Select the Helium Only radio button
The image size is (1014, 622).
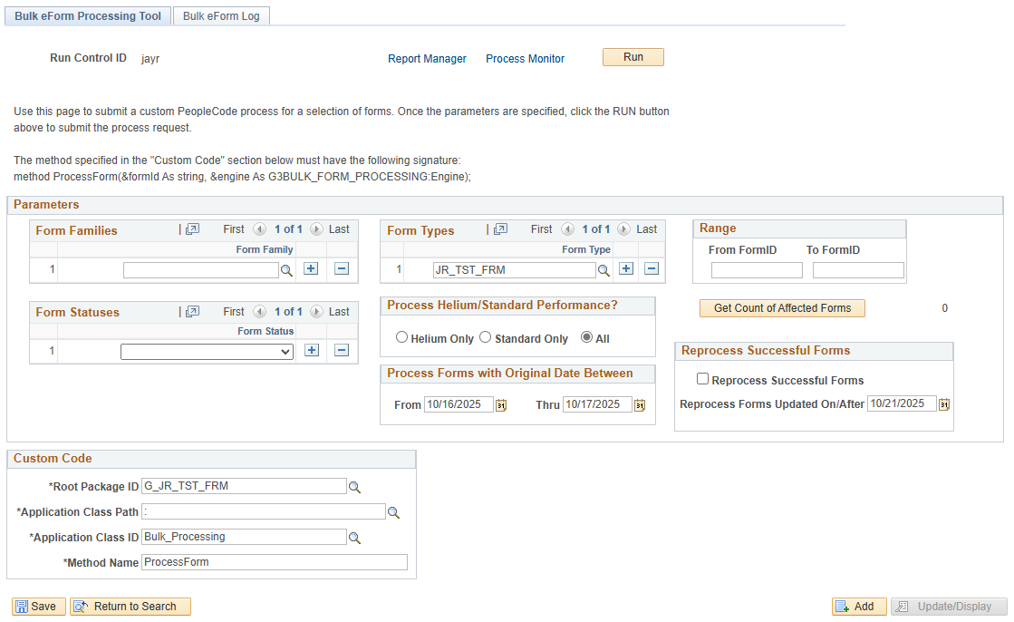pos(401,337)
